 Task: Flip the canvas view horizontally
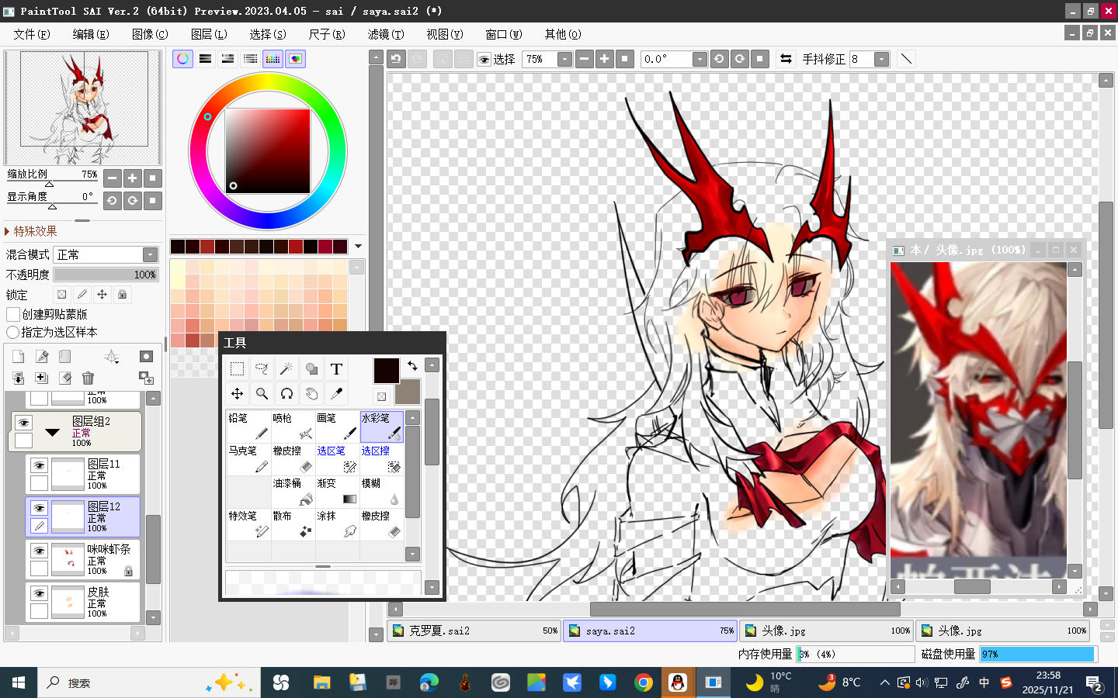pos(786,59)
